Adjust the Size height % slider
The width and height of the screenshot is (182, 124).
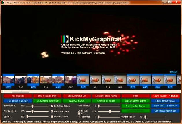(x=37, y=111)
